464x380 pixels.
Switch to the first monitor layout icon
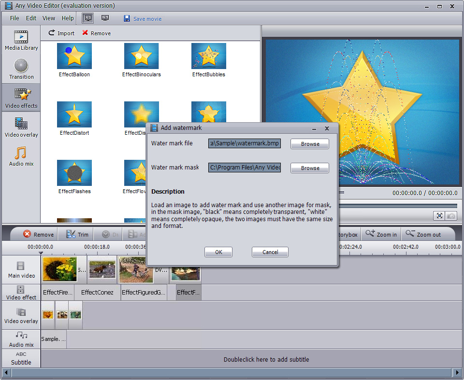[x=88, y=18]
